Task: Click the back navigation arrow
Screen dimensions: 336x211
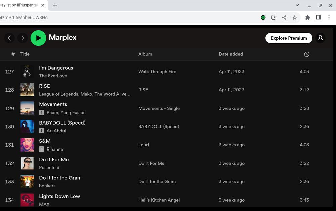Action: (x=9, y=38)
